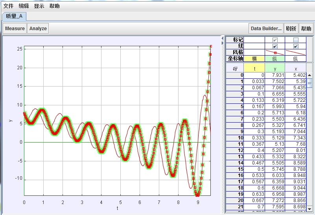Screen dimensions: 315x215
Task: Open the 文件 menu
Action: (x=8, y=6)
